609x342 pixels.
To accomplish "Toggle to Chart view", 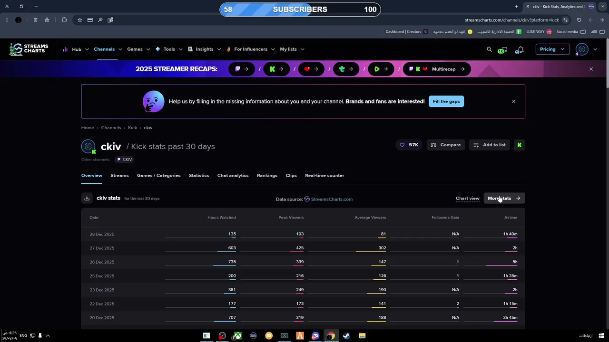I will coord(467,199).
